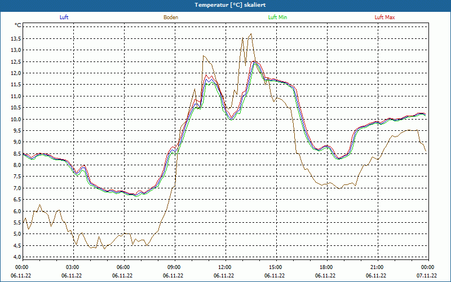Image resolution: width=451 pixels, height=282 pixels.
Task: Click the 06.11.22 date under 12:00
Action: coord(224,276)
